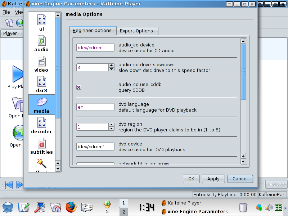Launch Firefox from the taskbar
Image resolution: width=288 pixels, height=216 pixels.
(x=71, y=207)
